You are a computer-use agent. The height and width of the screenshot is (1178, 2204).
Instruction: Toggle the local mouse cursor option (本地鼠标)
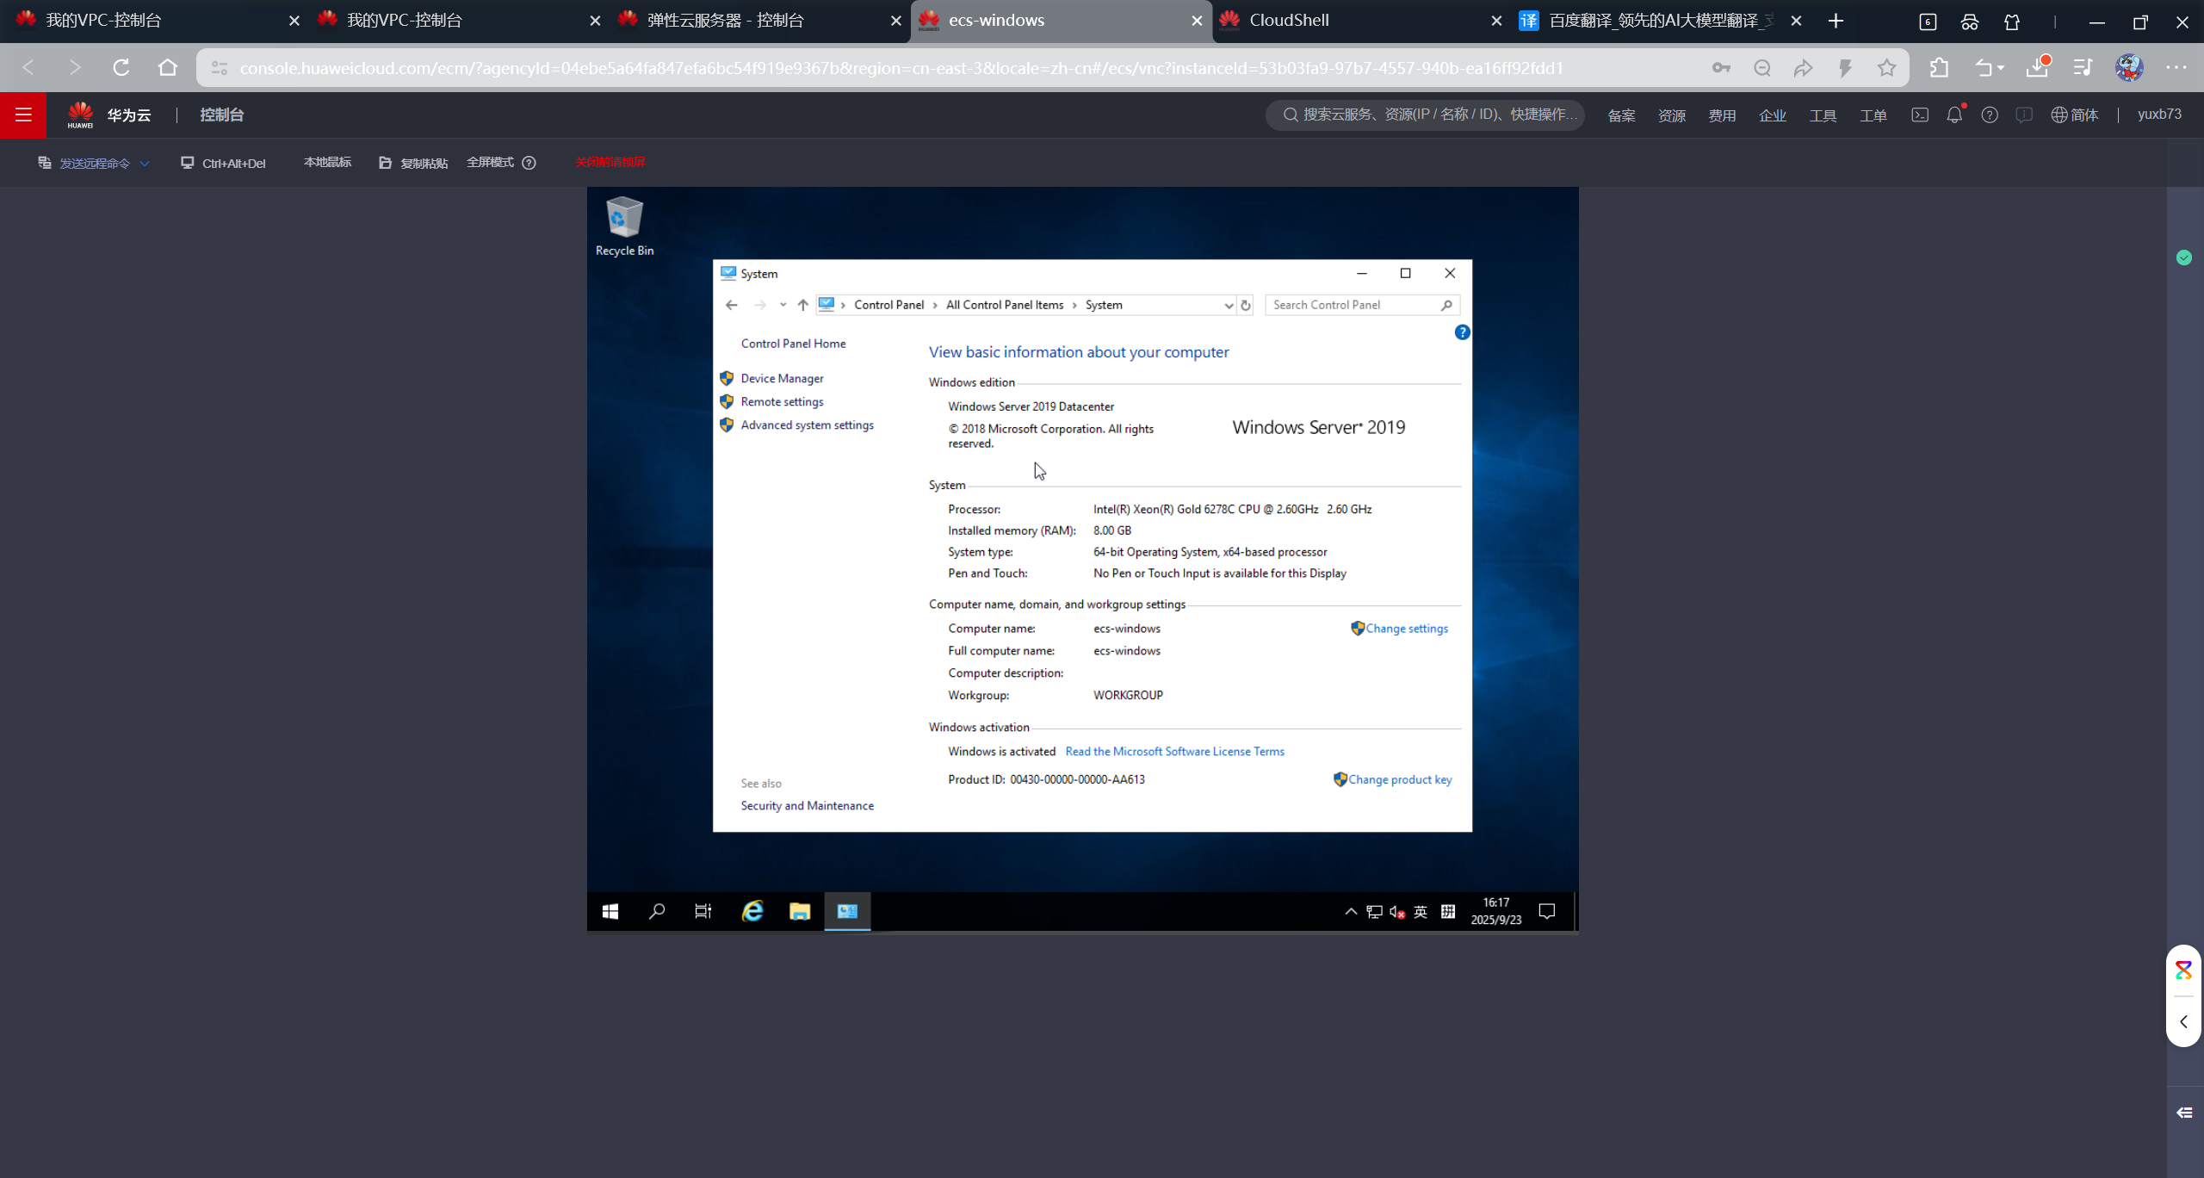click(327, 163)
